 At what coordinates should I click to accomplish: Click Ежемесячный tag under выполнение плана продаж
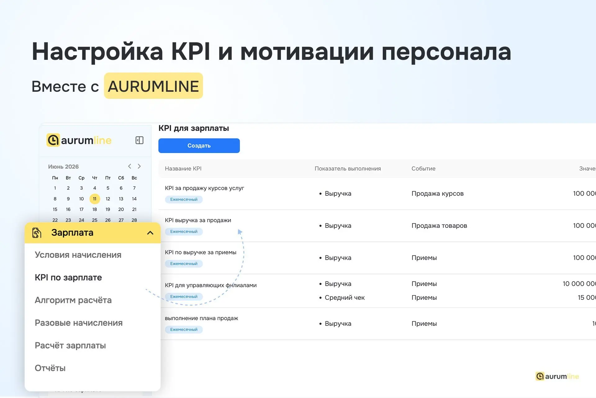(184, 329)
